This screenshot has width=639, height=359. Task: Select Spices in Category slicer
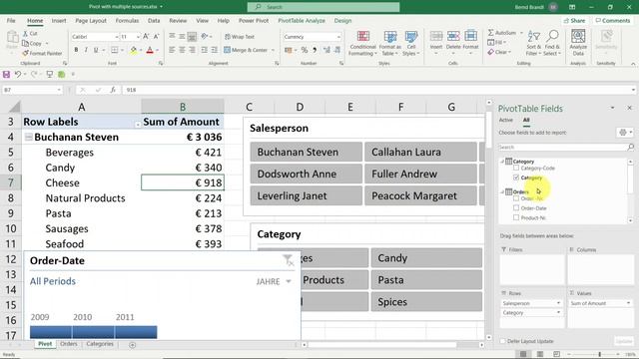point(426,302)
